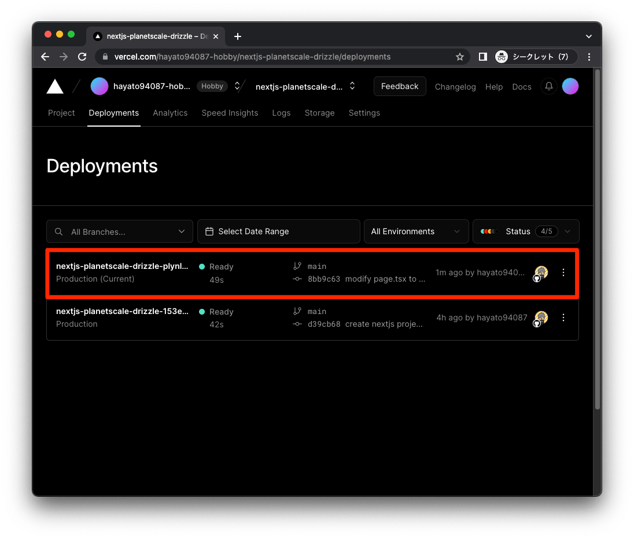
Task: Click author avatar on the 4h ago deployment
Action: coord(541,318)
